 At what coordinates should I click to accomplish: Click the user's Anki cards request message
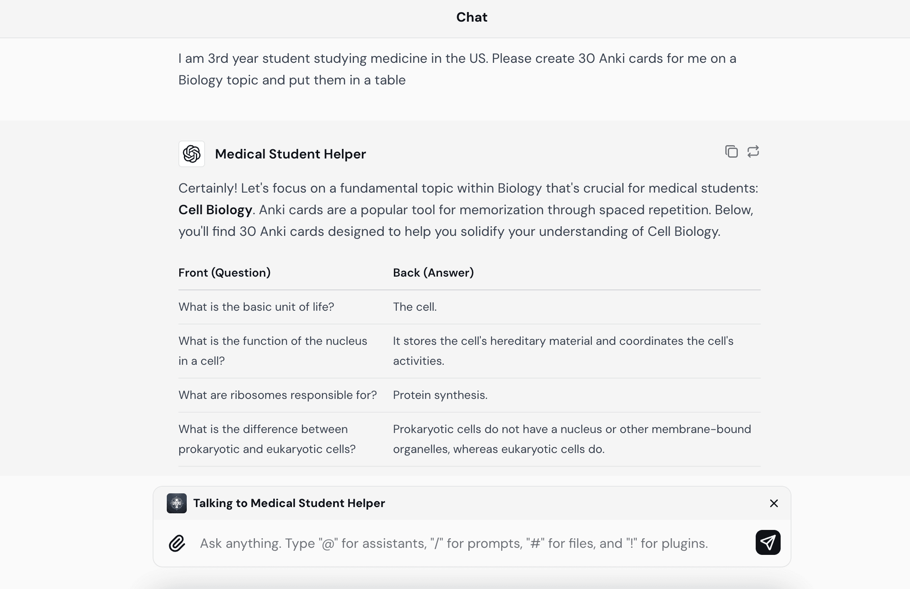457,69
